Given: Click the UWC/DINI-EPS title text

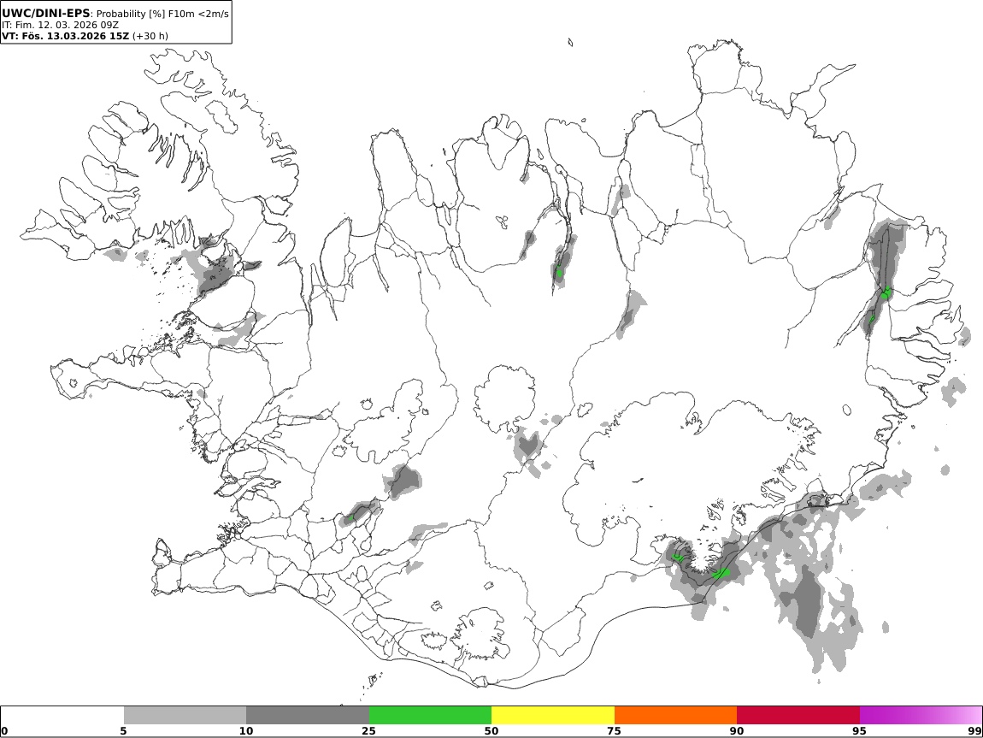Looking at the screenshot, I should [46, 13].
